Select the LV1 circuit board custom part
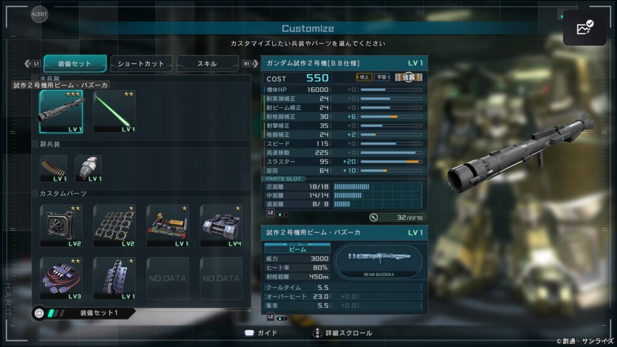Viewport: 617px width, 347px height. (x=168, y=225)
